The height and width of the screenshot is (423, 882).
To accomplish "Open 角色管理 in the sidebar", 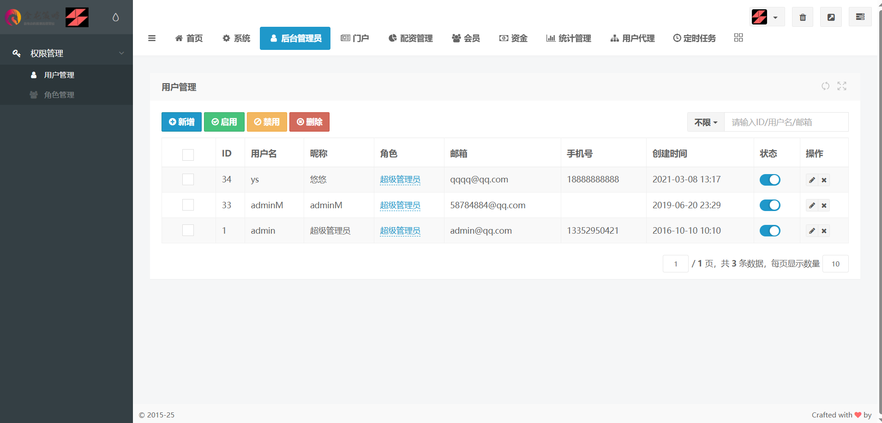I will coord(59,95).
